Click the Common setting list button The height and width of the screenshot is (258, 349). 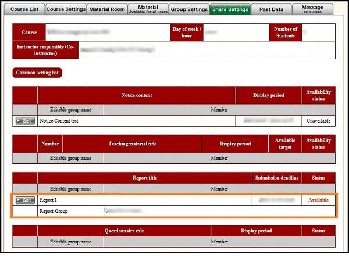coord(37,73)
